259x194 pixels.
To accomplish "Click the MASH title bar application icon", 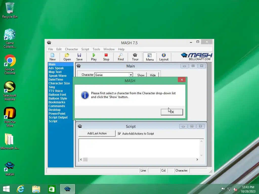I will point(49,43).
